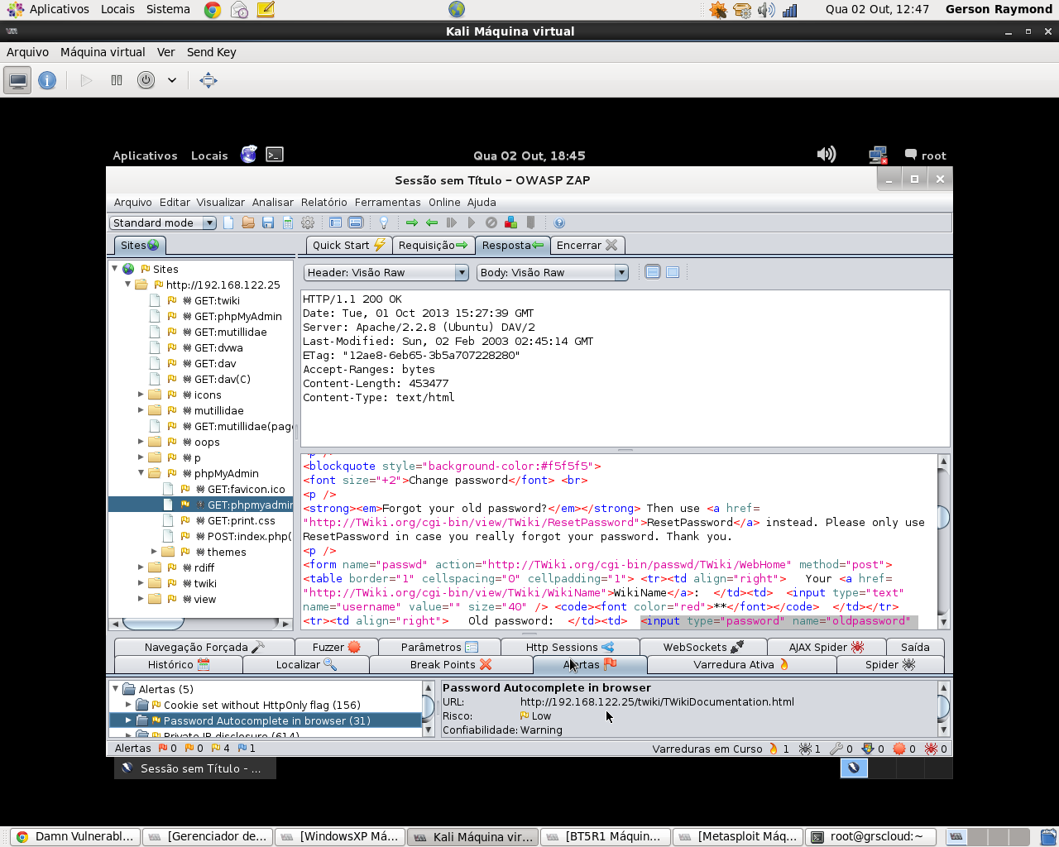Click the Open Session folder icon
Viewport: 1059px width, 847px height.
(248, 223)
